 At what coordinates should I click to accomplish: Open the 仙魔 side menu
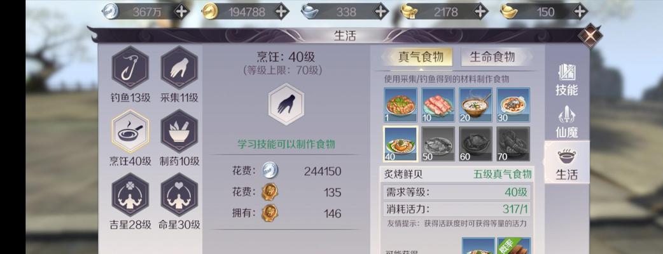click(566, 121)
